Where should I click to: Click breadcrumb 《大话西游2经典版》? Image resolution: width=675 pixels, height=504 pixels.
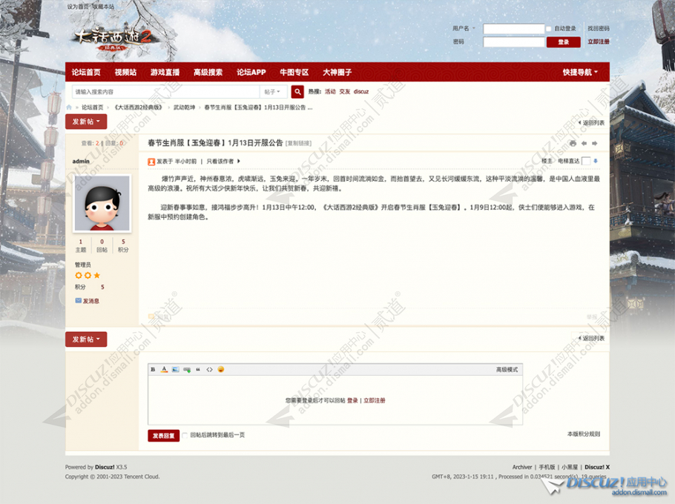[x=138, y=107]
